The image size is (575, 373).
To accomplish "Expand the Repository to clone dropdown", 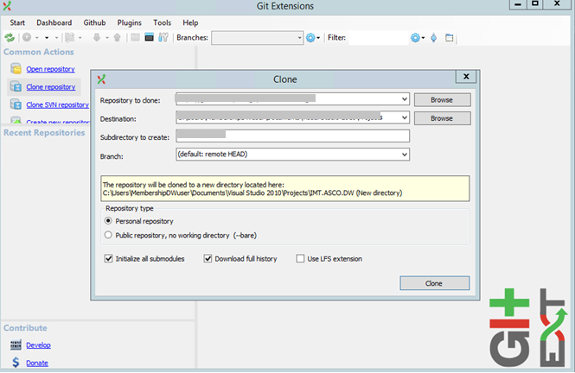I will click(404, 99).
